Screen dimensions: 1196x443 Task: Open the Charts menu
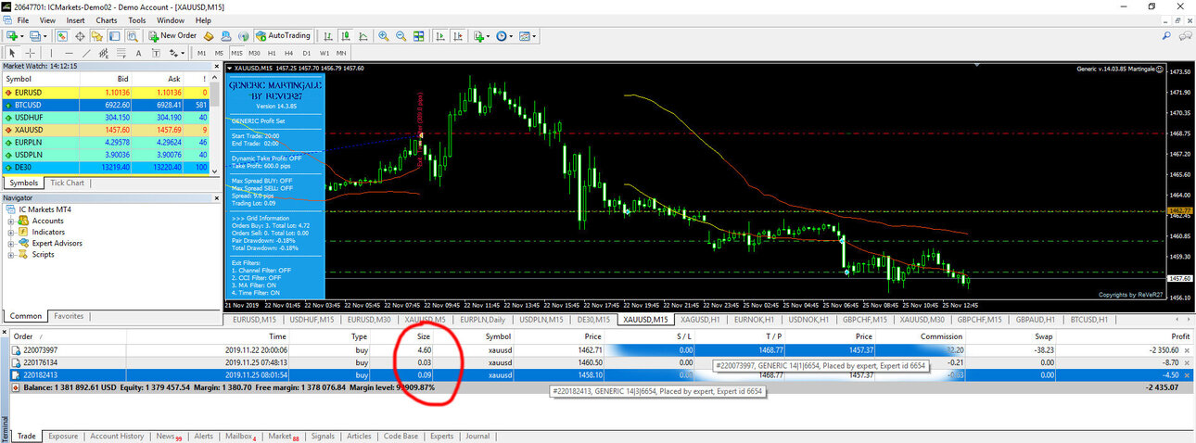click(107, 19)
